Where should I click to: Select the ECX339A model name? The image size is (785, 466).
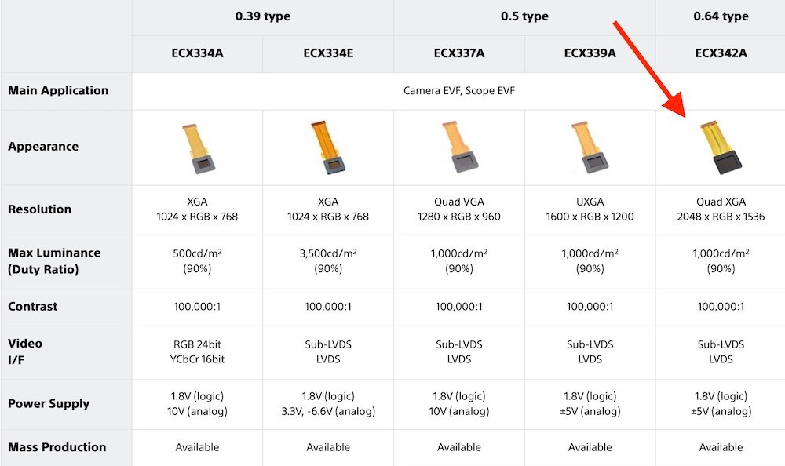pyautogui.click(x=590, y=54)
